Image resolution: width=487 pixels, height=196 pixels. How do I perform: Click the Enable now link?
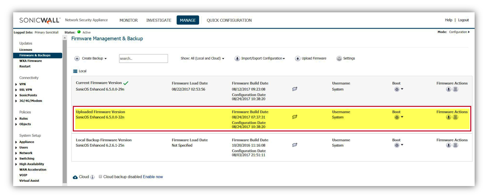pyautogui.click(x=153, y=177)
